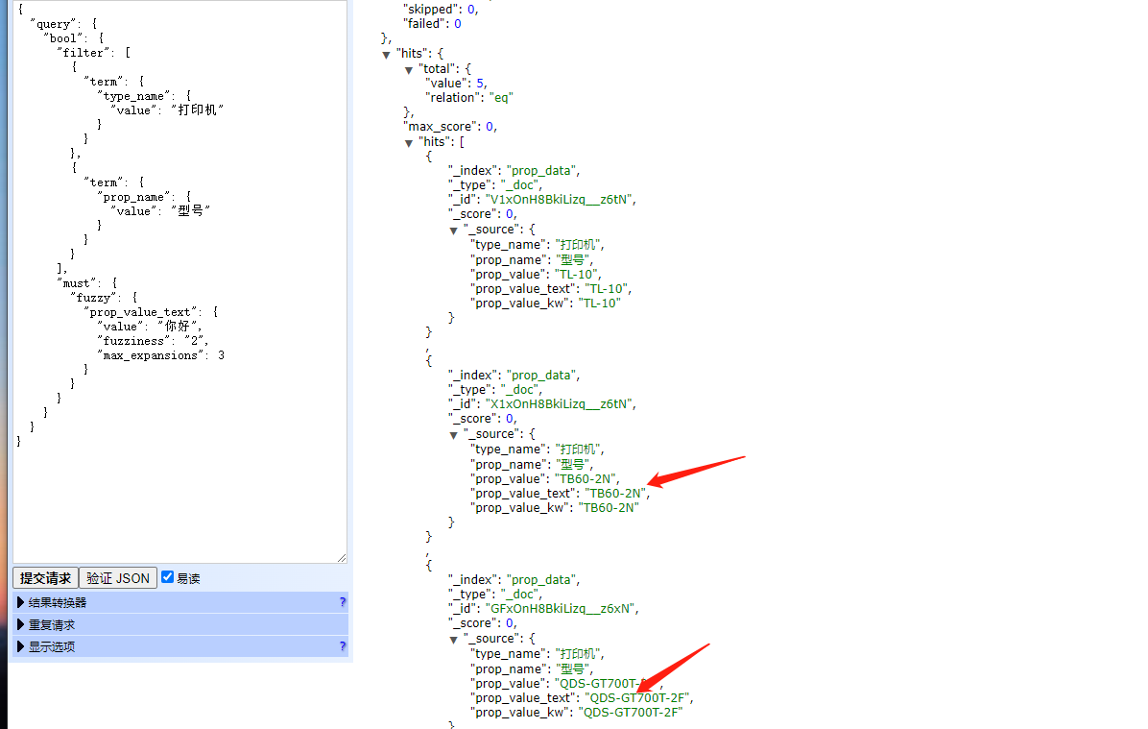Collapse _source of record GFxOnH8BkiLizq__z6xN
This screenshot has height=729, width=1148.
pos(454,641)
